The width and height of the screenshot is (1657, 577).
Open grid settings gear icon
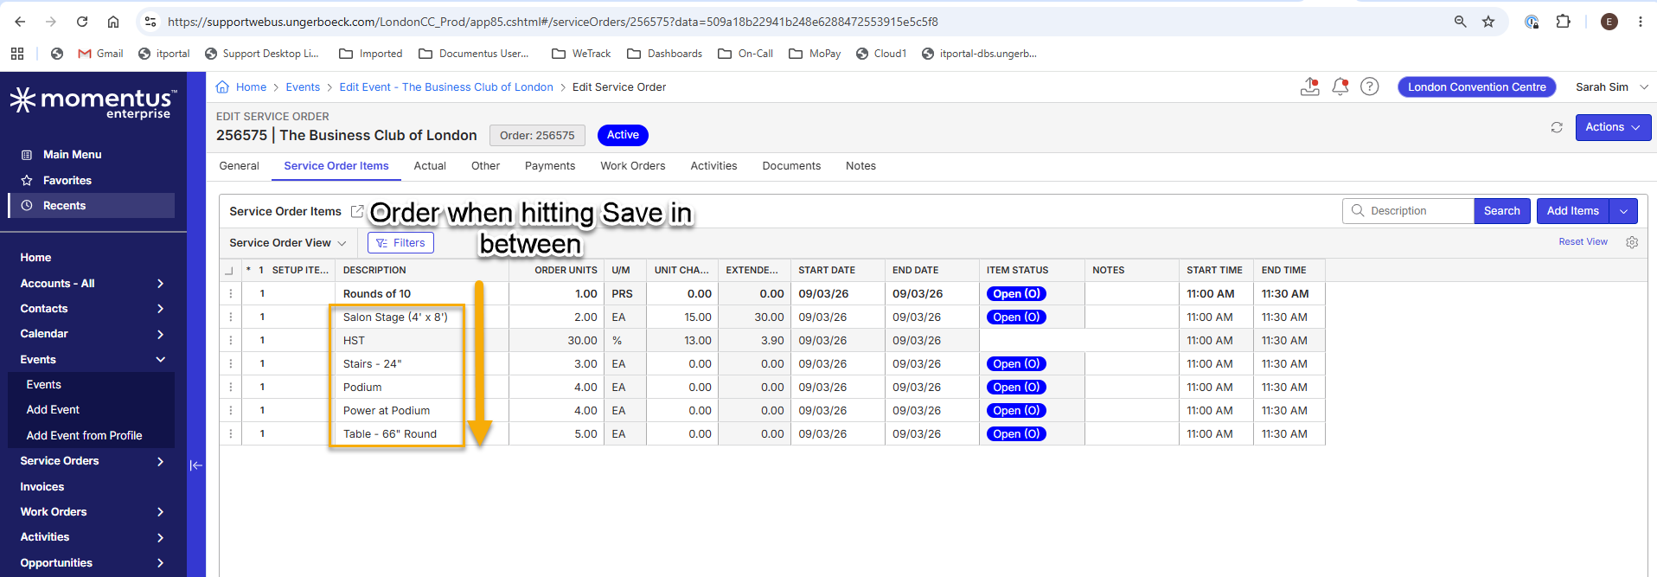point(1632,242)
